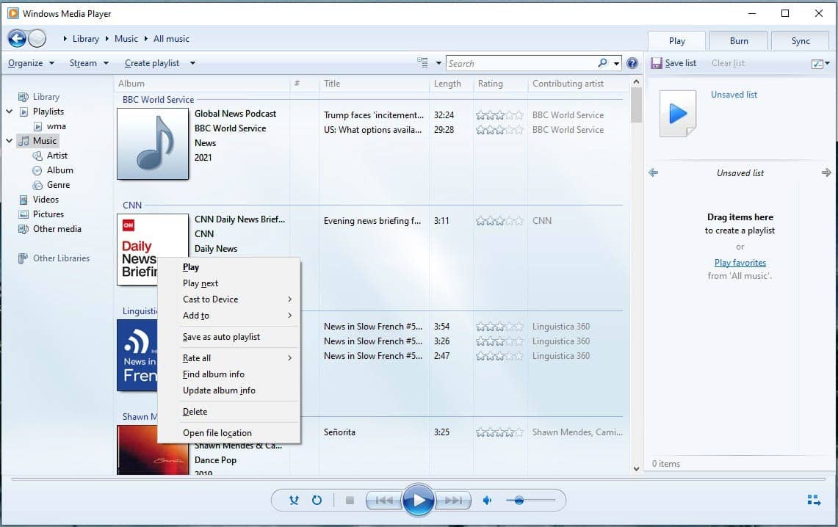Click the Create playlist button
Image resolution: width=838 pixels, height=527 pixels.
pyautogui.click(x=152, y=63)
